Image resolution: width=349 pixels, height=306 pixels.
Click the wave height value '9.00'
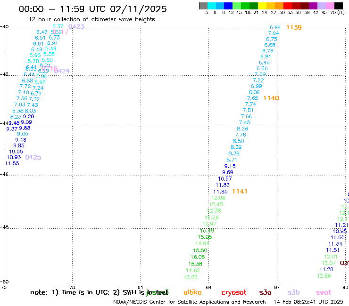pos(23,134)
